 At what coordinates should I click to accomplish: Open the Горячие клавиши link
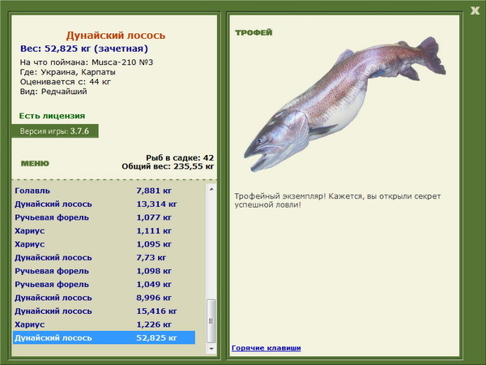click(x=266, y=348)
